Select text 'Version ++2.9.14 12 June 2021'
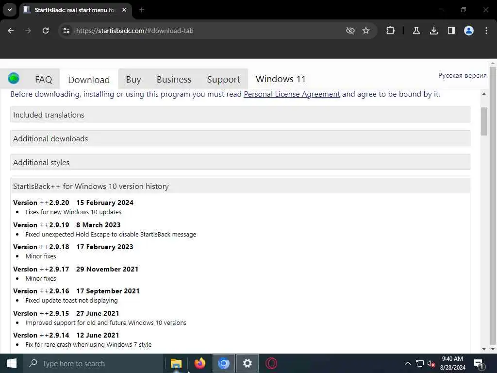Image resolution: width=497 pixels, height=373 pixels. [66, 335]
